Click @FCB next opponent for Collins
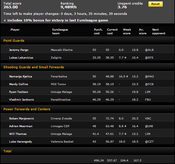Image resolution: width=175 pixels, height=164 pixels. pos(149,84)
